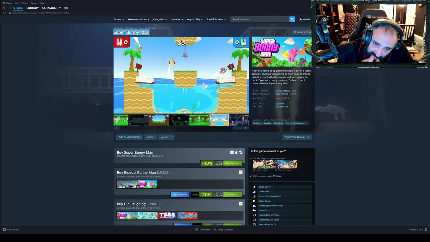Select the Platformer tag

257,123
